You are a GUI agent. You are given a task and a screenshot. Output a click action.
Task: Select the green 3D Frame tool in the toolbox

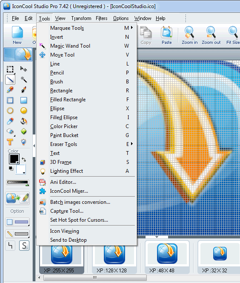tap(24, 131)
